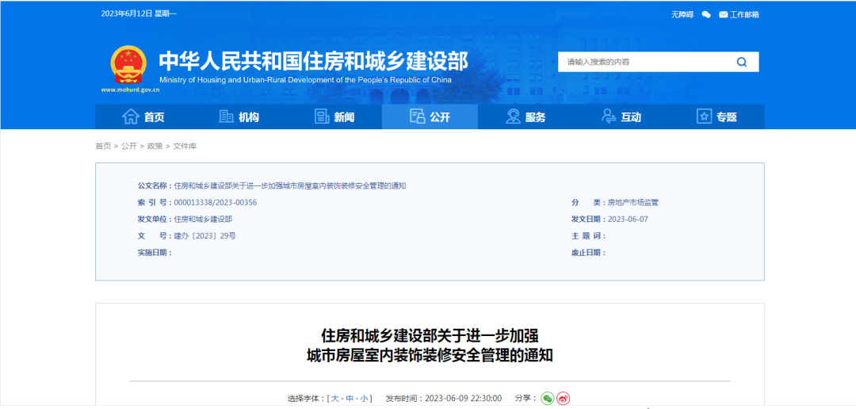This screenshot has height=409, width=856.
Task: Click the article headline 住房和城乡建设部关于进一步加强
Action: tap(430, 334)
